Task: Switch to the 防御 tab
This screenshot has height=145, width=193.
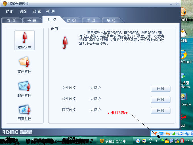Action: click(72, 20)
